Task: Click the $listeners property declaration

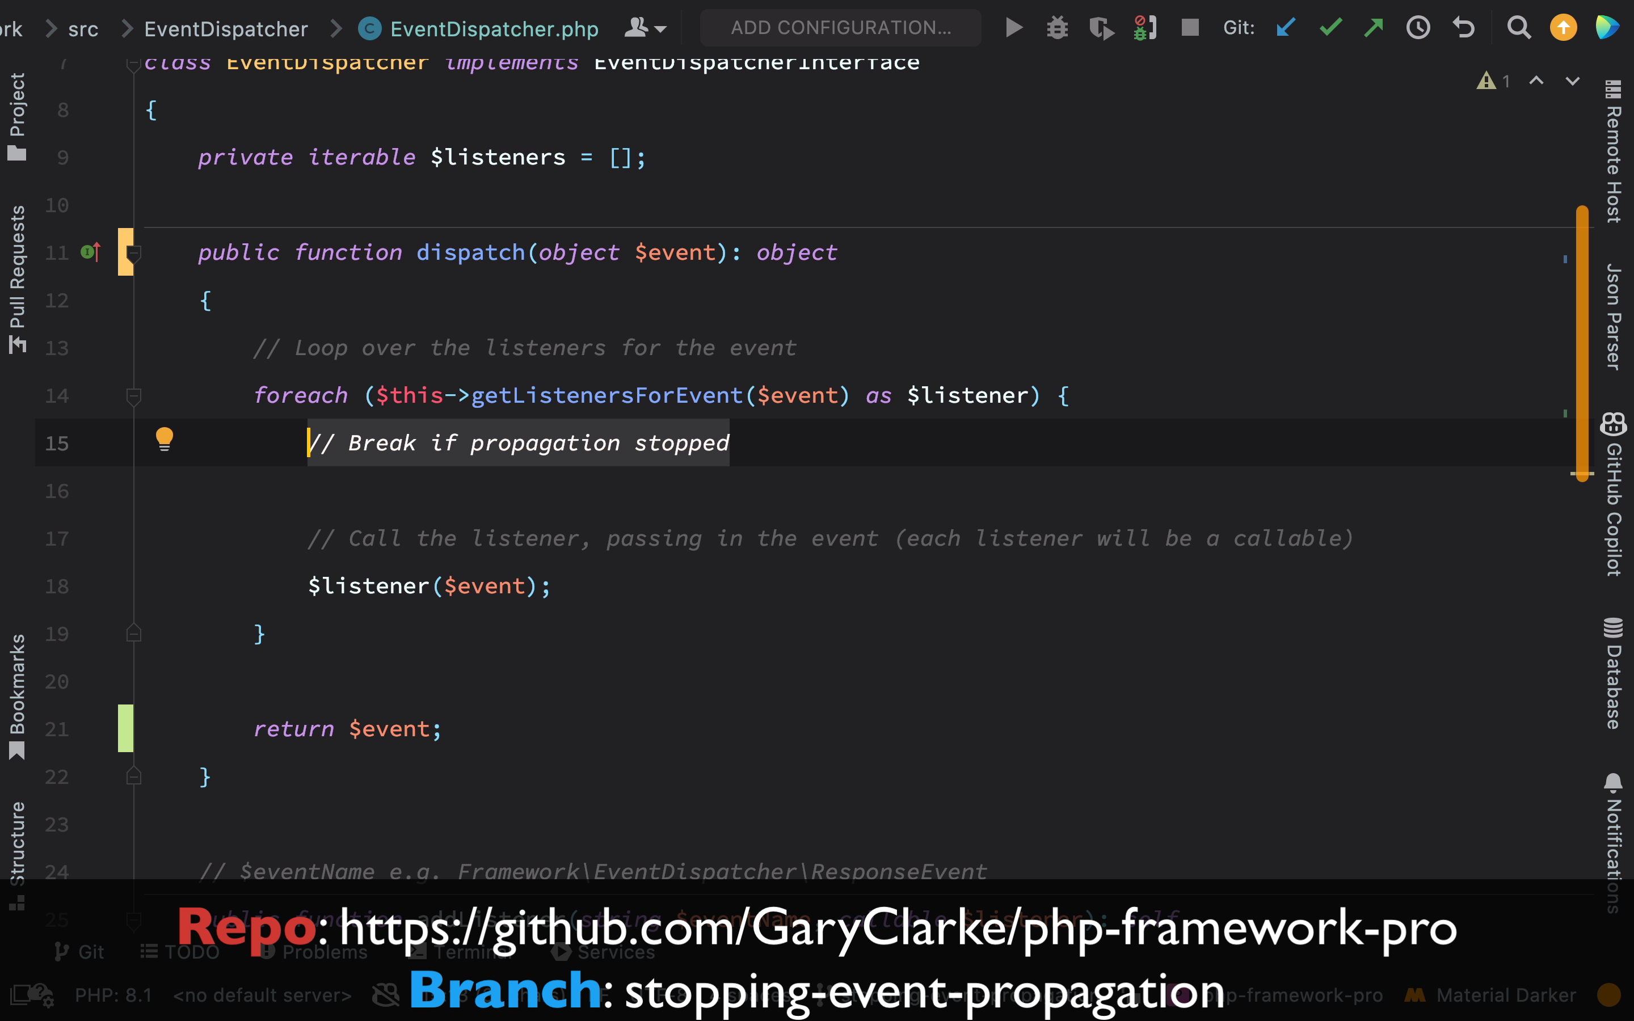Action: click(x=498, y=157)
